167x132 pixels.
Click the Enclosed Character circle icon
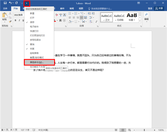(64, 20)
